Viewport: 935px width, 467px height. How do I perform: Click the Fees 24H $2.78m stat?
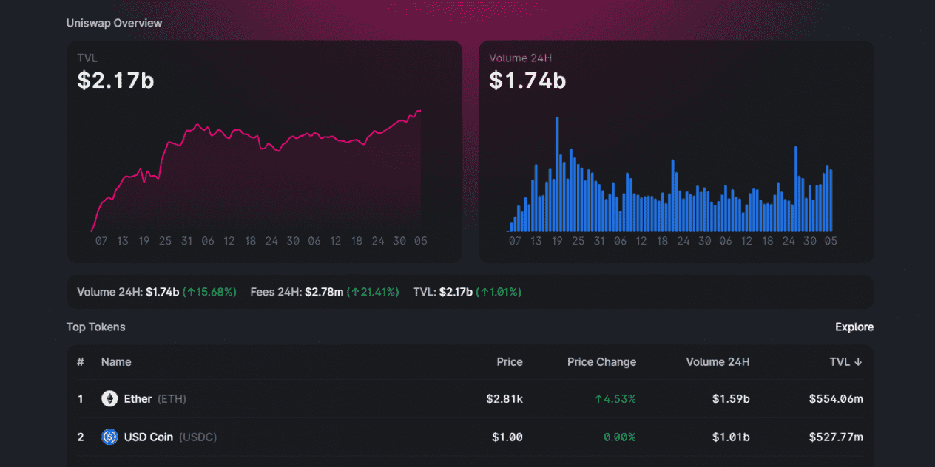[x=297, y=292]
